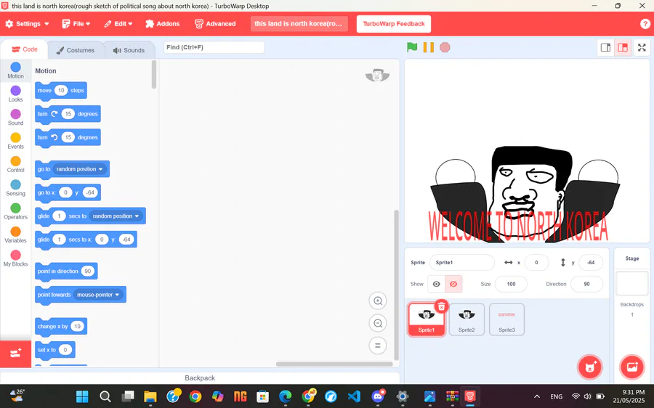Image resolution: width=654 pixels, height=408 pixels.
Task: Click the sprite y position field
Action: [591, 263]
